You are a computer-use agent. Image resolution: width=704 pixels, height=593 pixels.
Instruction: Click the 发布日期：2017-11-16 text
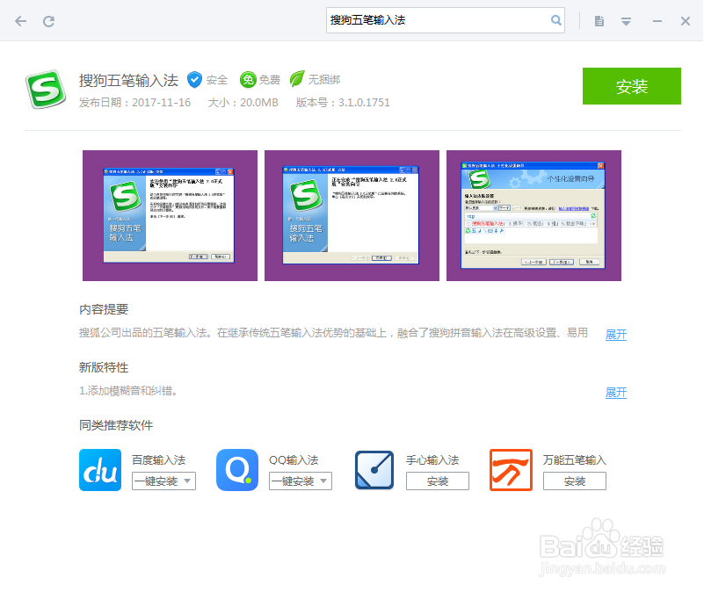point(134,103)
